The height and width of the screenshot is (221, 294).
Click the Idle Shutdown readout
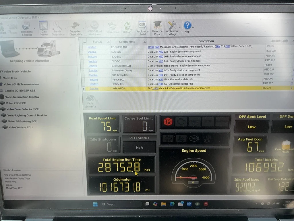point(103,145)
